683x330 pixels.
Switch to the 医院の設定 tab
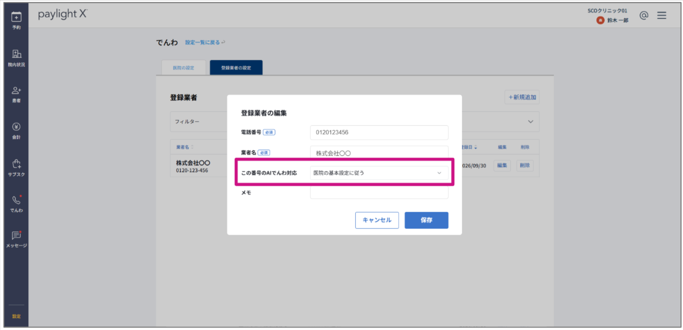point(184,68)
